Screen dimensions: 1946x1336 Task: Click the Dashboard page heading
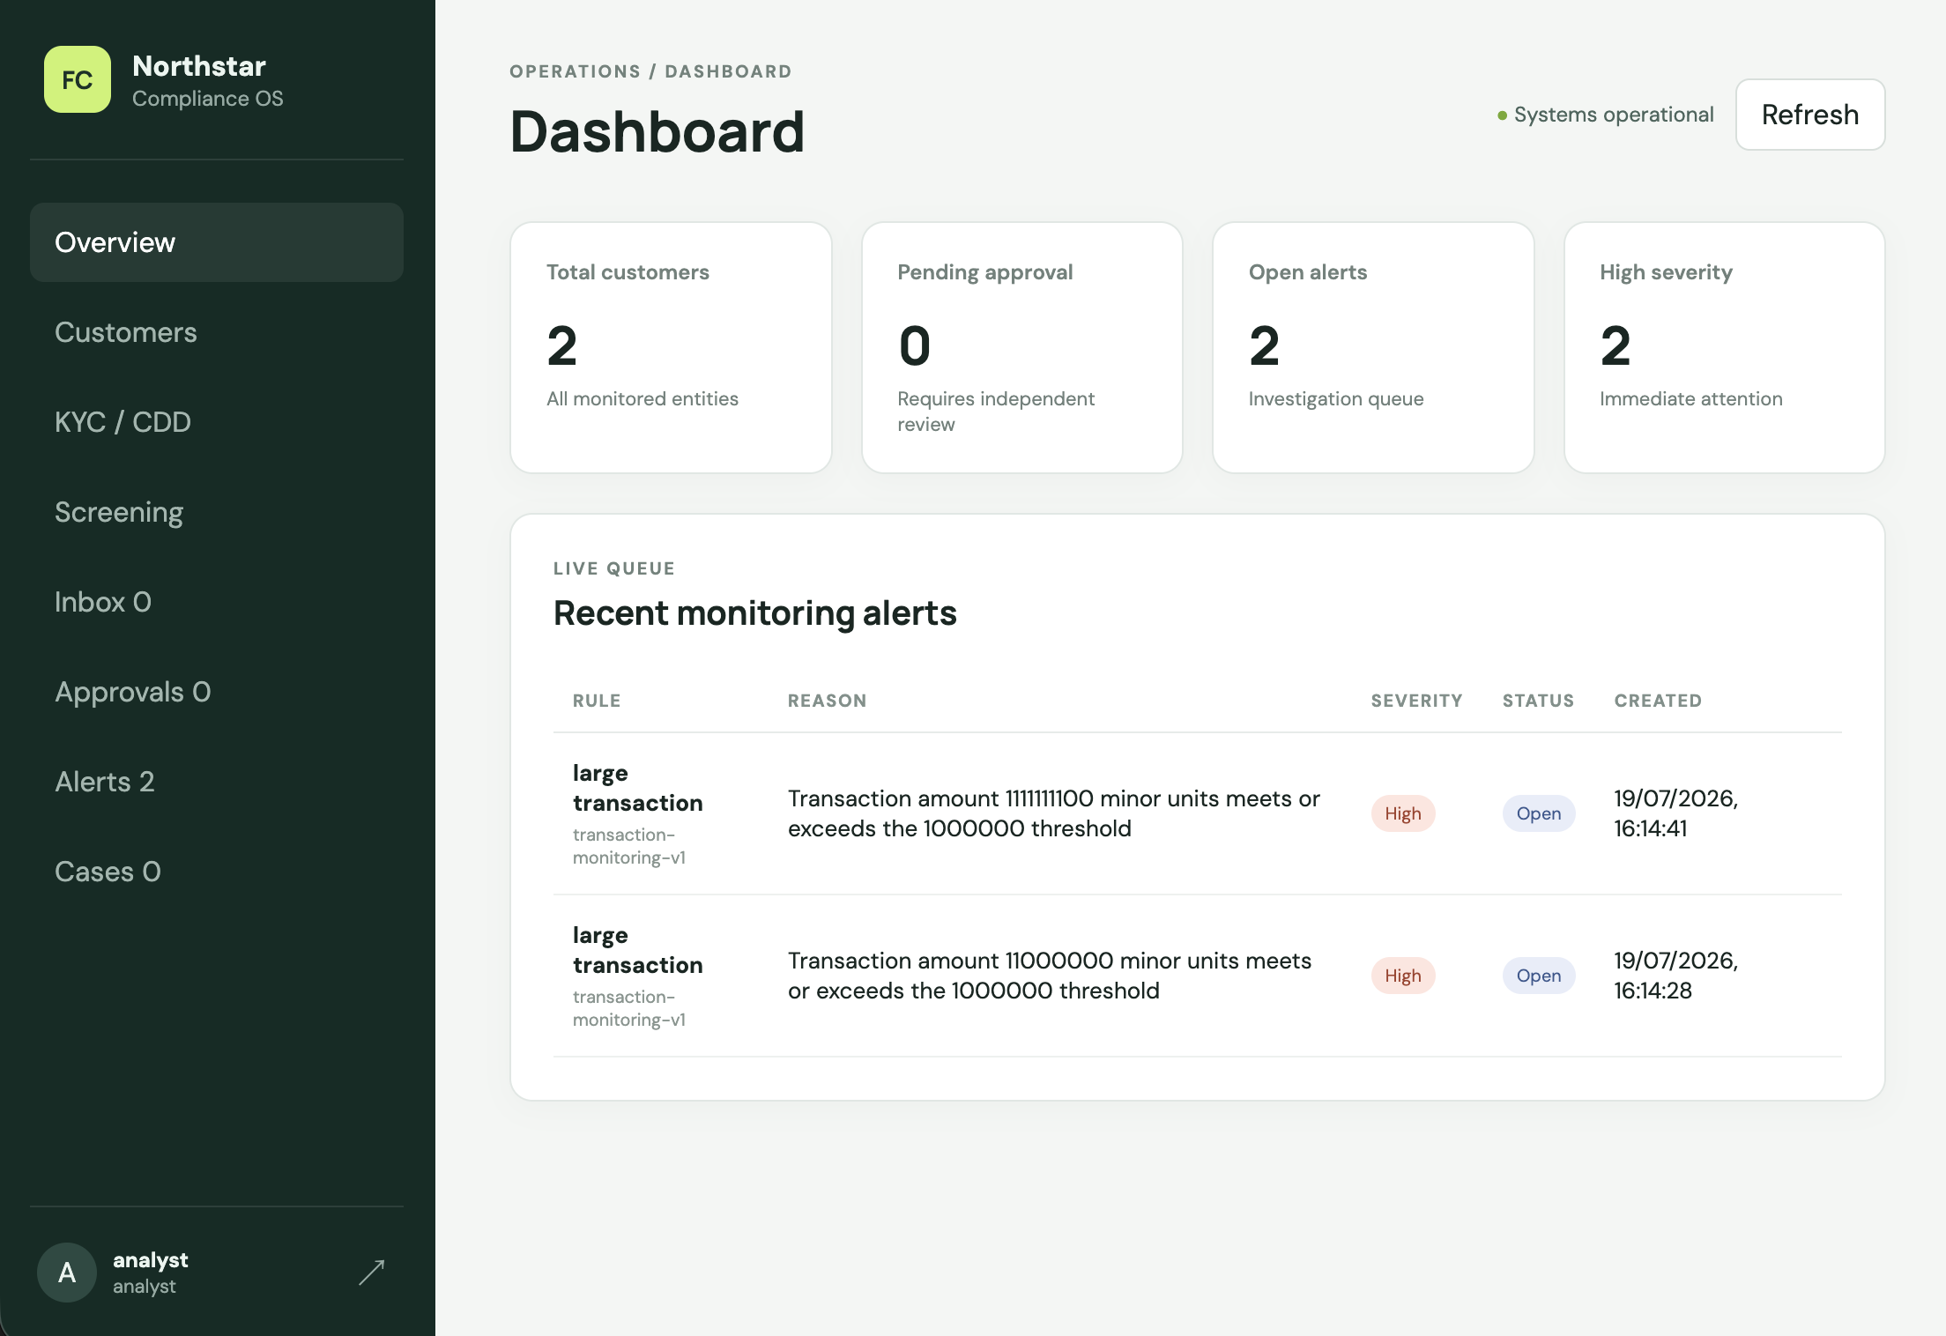(x=657, y=132)
